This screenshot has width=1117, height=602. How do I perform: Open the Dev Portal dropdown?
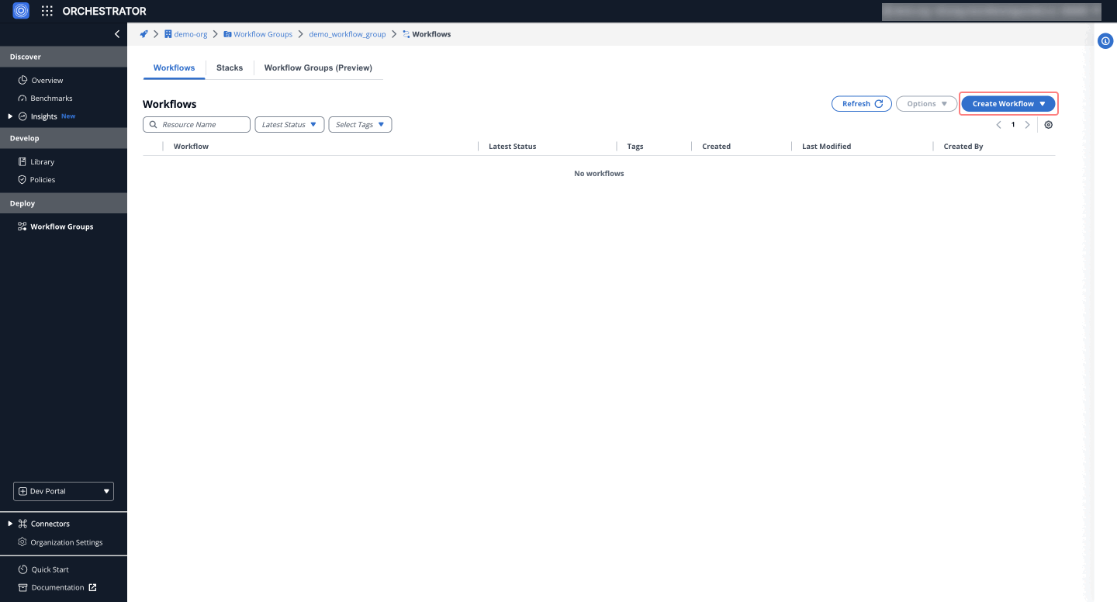(63, 490)
